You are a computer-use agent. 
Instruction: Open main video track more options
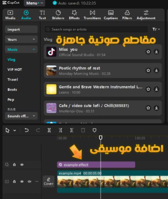click(37, 182)
